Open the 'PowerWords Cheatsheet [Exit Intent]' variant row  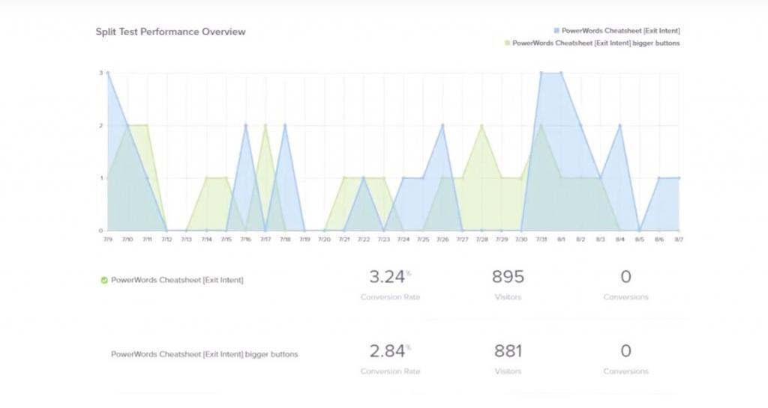(x=177, y=281)
